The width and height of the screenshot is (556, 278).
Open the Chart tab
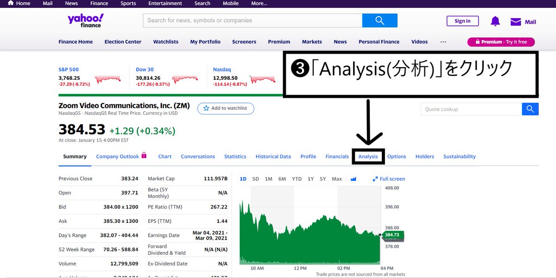pyautogui.click(x=165, y=157)
